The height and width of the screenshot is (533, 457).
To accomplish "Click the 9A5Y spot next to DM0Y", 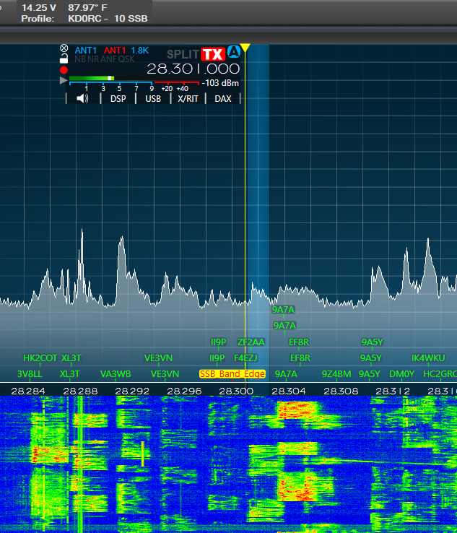I will point(370,374).
